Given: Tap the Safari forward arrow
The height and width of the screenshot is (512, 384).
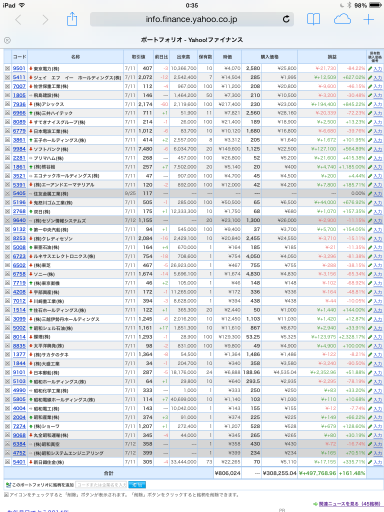Looking at the screenshot, I should coord(45,19).
